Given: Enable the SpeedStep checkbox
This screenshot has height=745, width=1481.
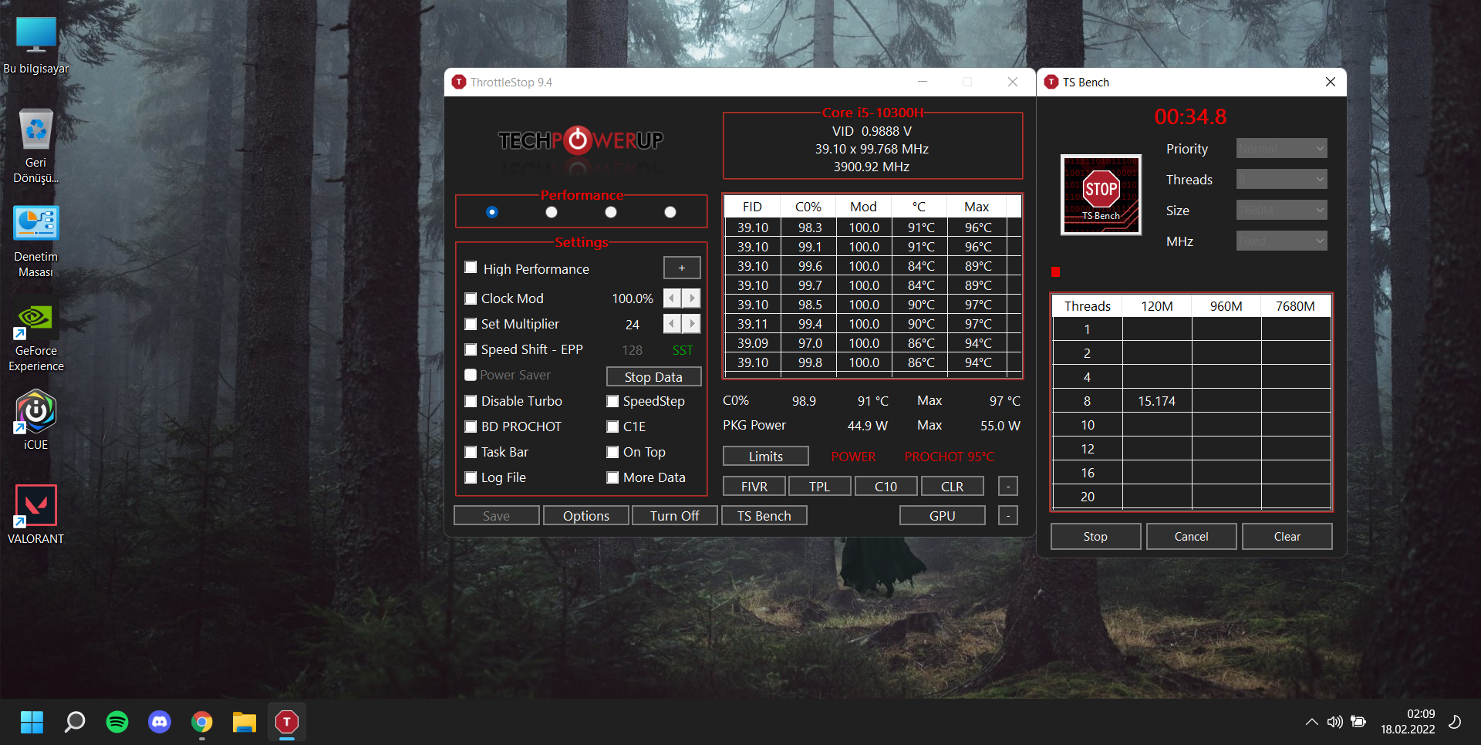Looking at the screenshot, I should 612,401.
